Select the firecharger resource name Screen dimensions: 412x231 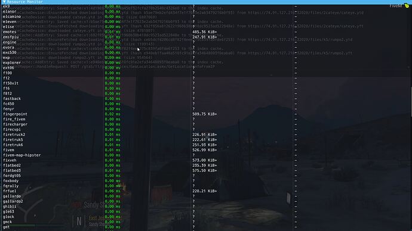(x=16, y=124)
